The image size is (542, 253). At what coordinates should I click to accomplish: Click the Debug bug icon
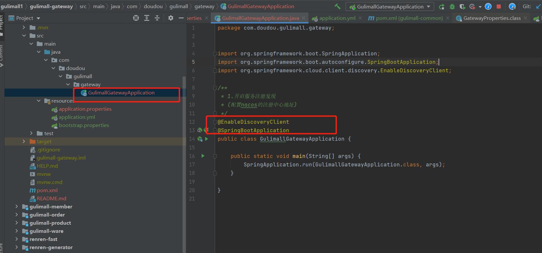(452, 7)
